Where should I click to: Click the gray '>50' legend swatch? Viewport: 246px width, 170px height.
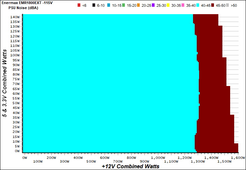tap(228, 5)
